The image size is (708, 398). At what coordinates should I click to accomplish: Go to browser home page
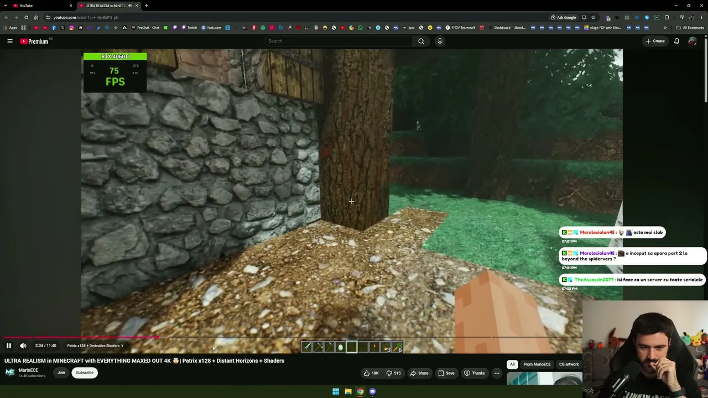(x=36, y=17)
